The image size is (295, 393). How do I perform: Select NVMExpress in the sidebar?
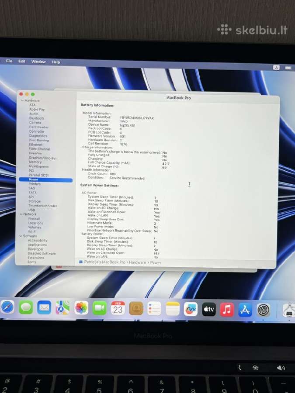point(38,166)
